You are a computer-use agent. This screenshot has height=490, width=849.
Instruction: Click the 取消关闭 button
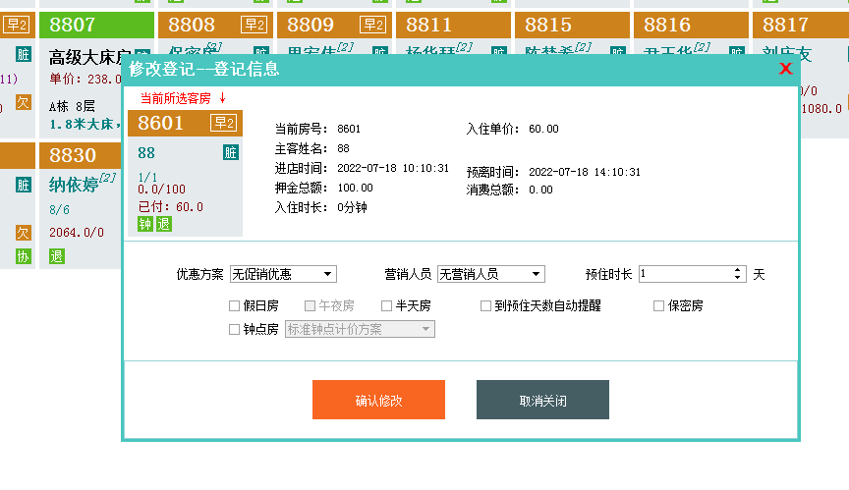coord(542,401)
